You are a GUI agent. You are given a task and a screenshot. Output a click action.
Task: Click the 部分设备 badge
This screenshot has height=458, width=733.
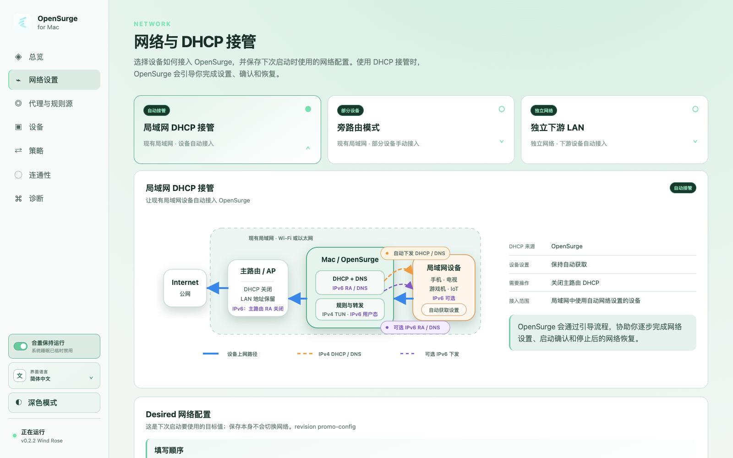(350, 110)
